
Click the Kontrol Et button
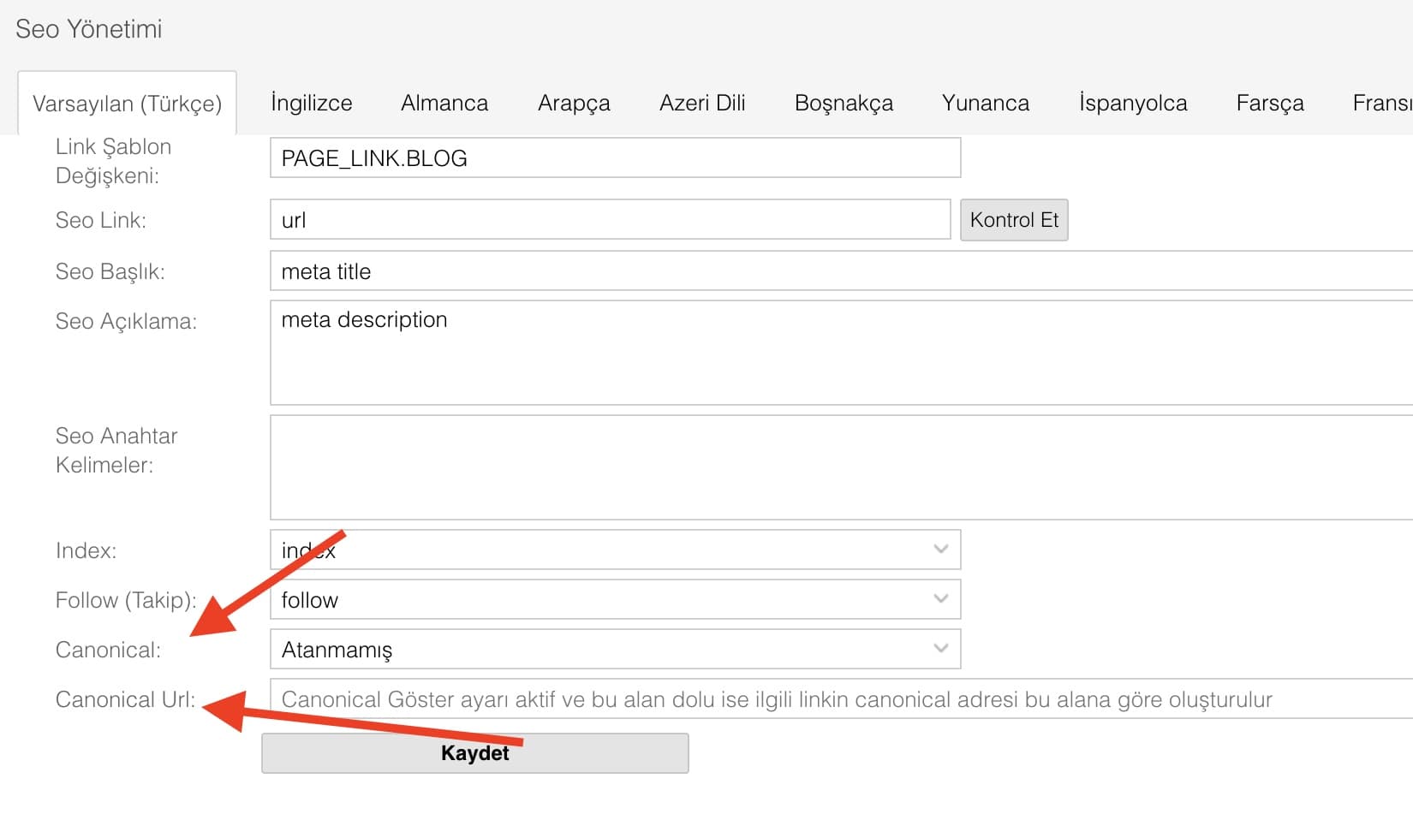click(x=1014, y=220)
